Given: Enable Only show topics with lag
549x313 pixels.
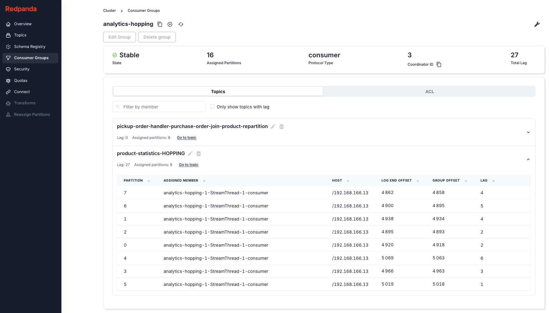Looking at the screenshot, I should pos(212,107).
